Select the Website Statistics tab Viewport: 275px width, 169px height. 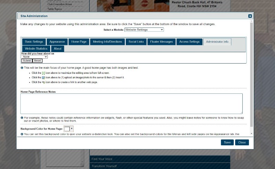click(x=36, y=49)
